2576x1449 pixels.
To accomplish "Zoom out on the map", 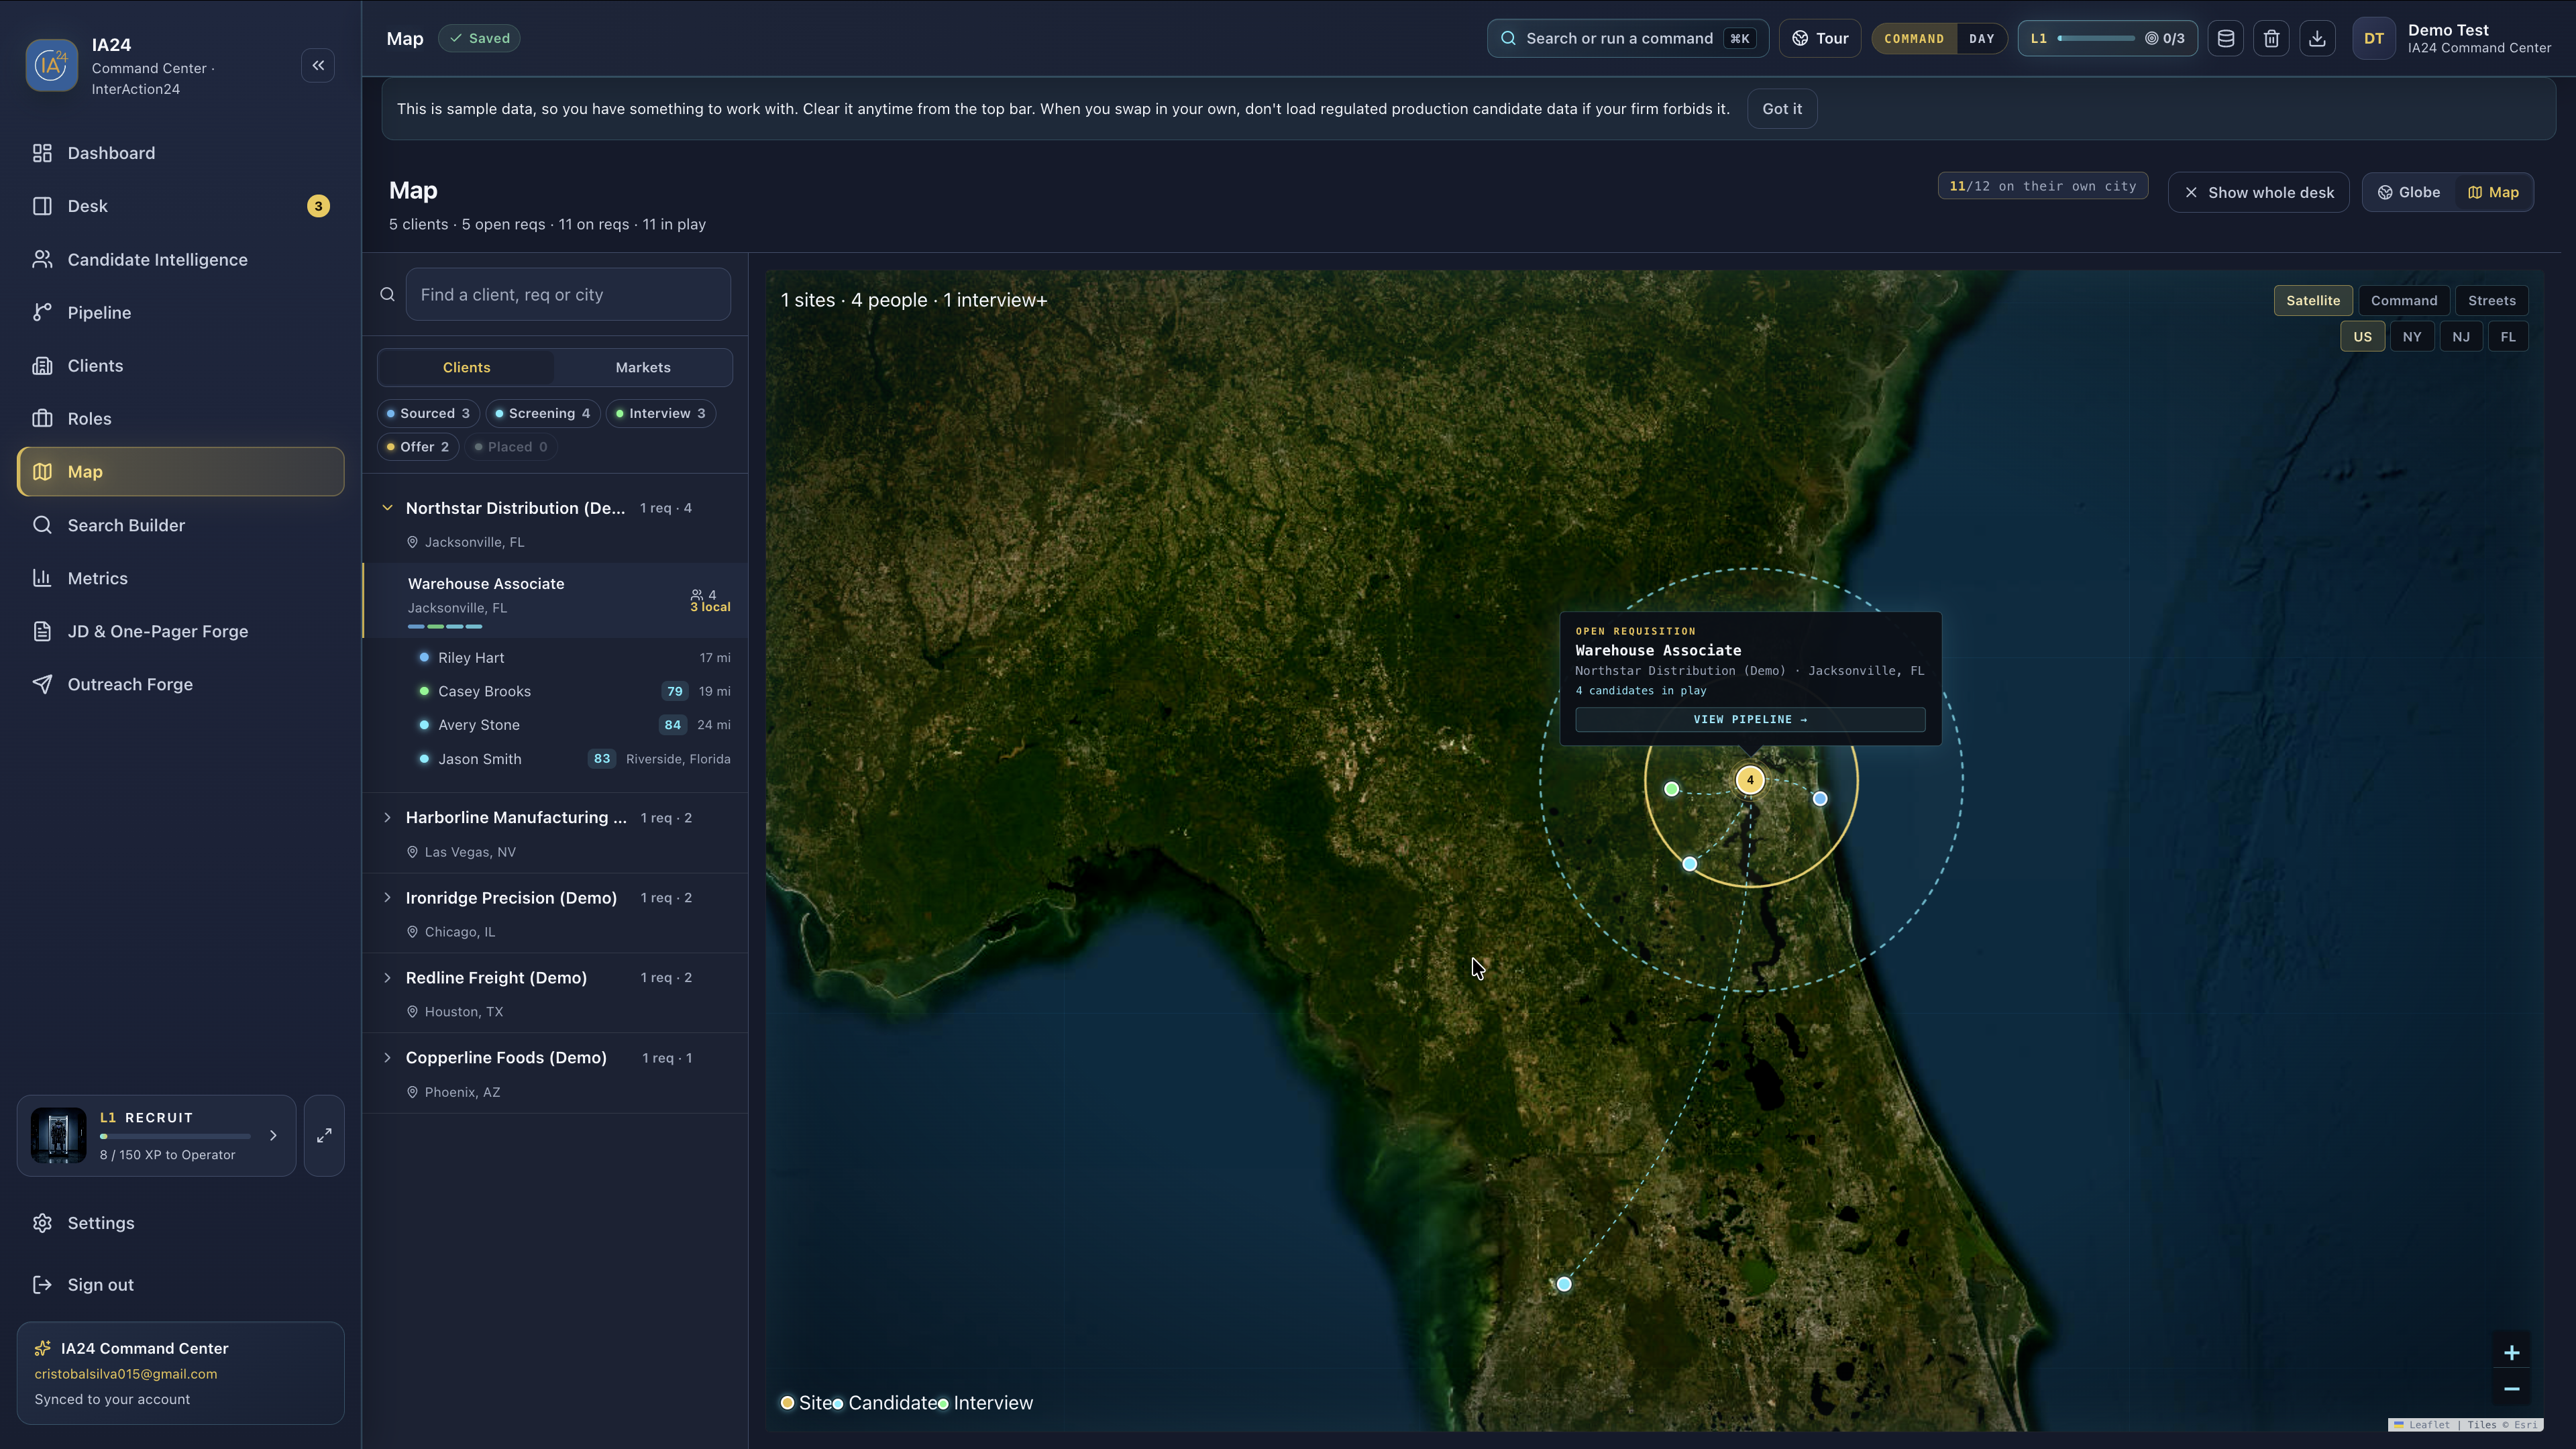I will (2511, 1389).
